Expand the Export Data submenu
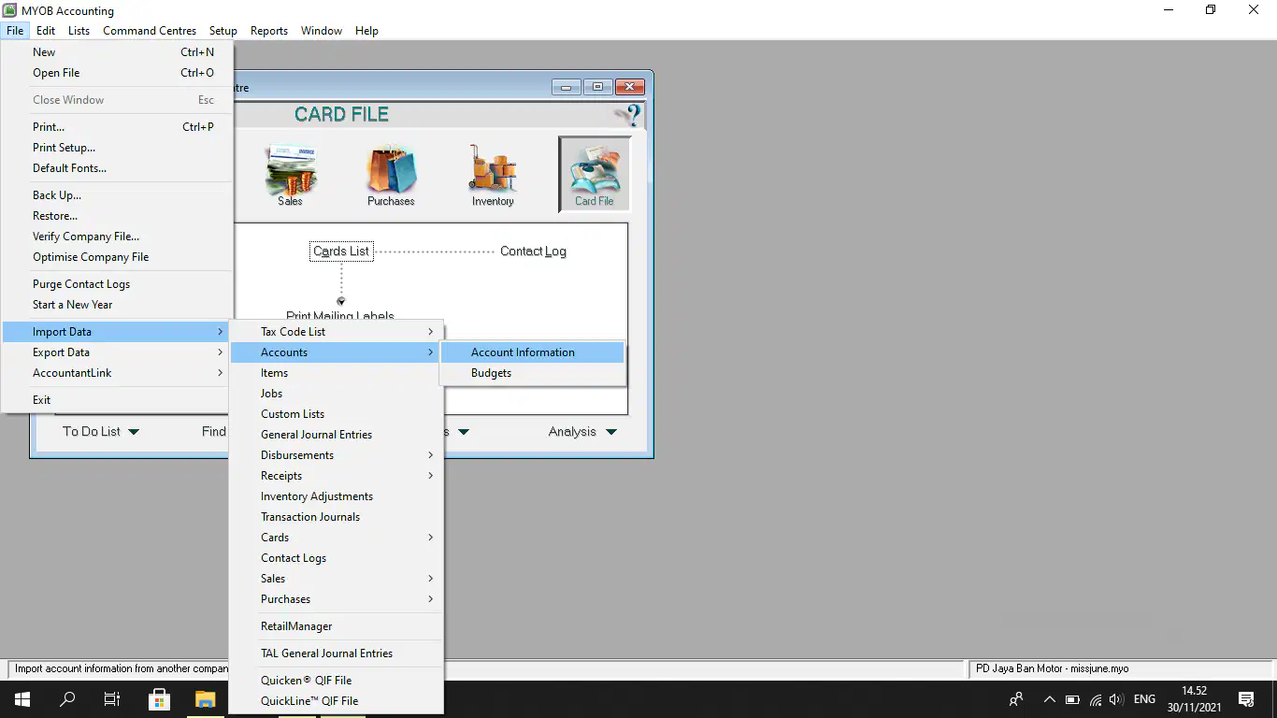 point(117,352)
